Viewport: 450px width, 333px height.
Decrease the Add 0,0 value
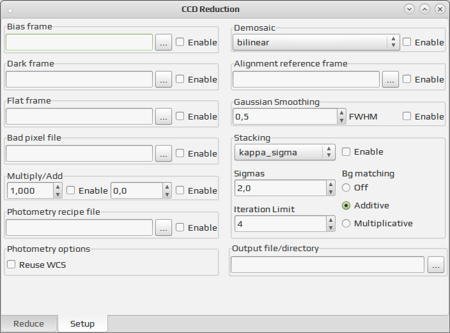(x=167, y=194)
